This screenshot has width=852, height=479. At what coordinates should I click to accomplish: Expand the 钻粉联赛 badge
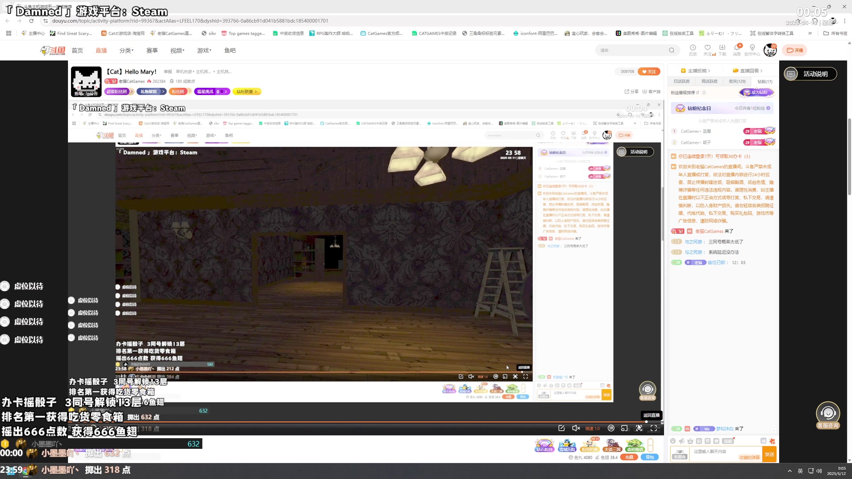pyautogui.click(x=247, y=91)
